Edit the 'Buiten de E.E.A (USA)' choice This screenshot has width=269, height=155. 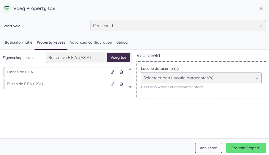(x=112, y=84)
